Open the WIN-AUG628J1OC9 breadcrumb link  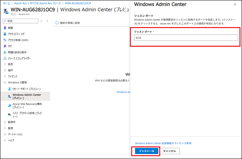tap(78, 3)
